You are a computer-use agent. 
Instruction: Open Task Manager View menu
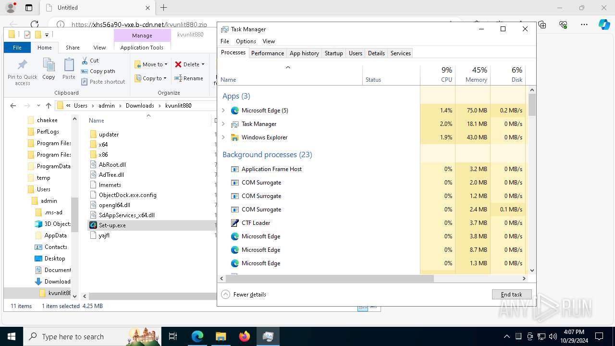(269, 41)
